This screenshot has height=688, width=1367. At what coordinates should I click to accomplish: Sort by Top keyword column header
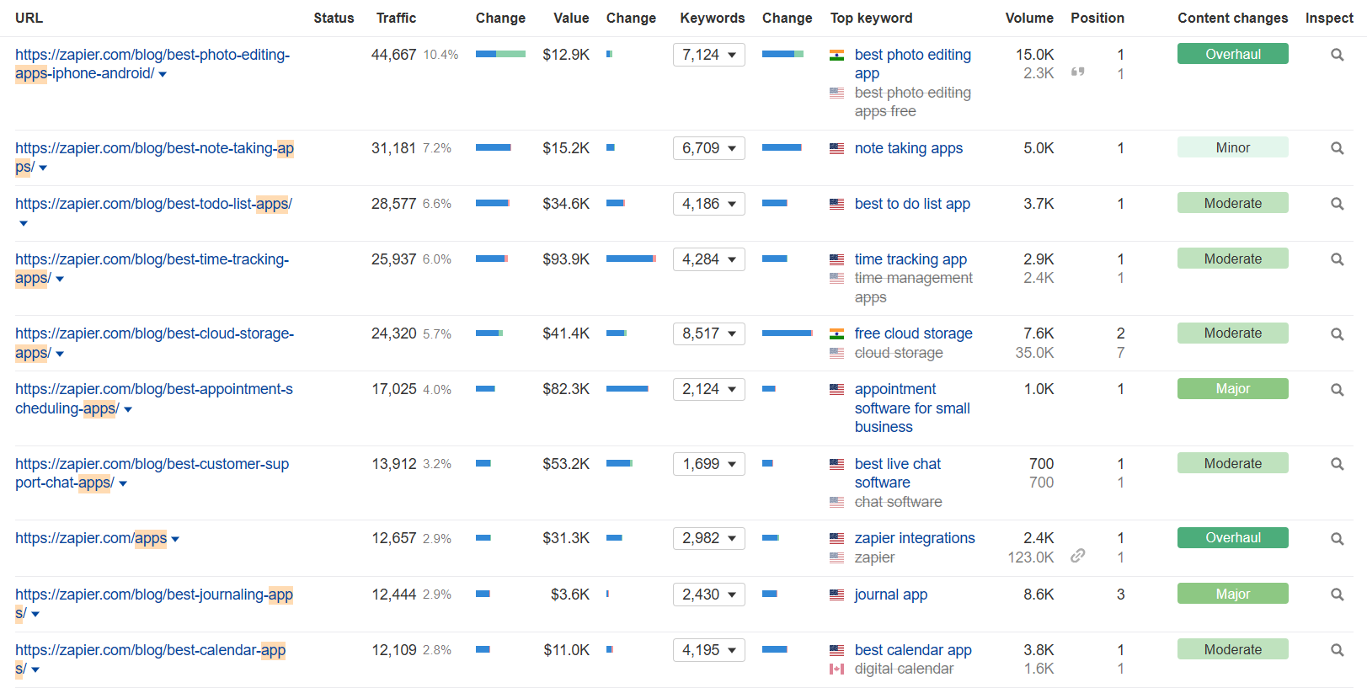pyautogui.click(x=871, y=18)
